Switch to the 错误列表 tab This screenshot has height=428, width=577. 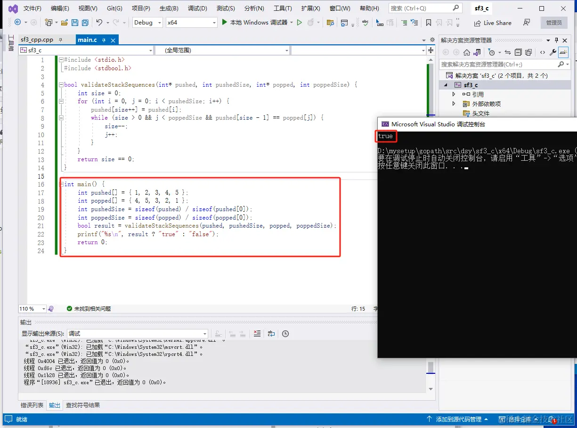32,405
